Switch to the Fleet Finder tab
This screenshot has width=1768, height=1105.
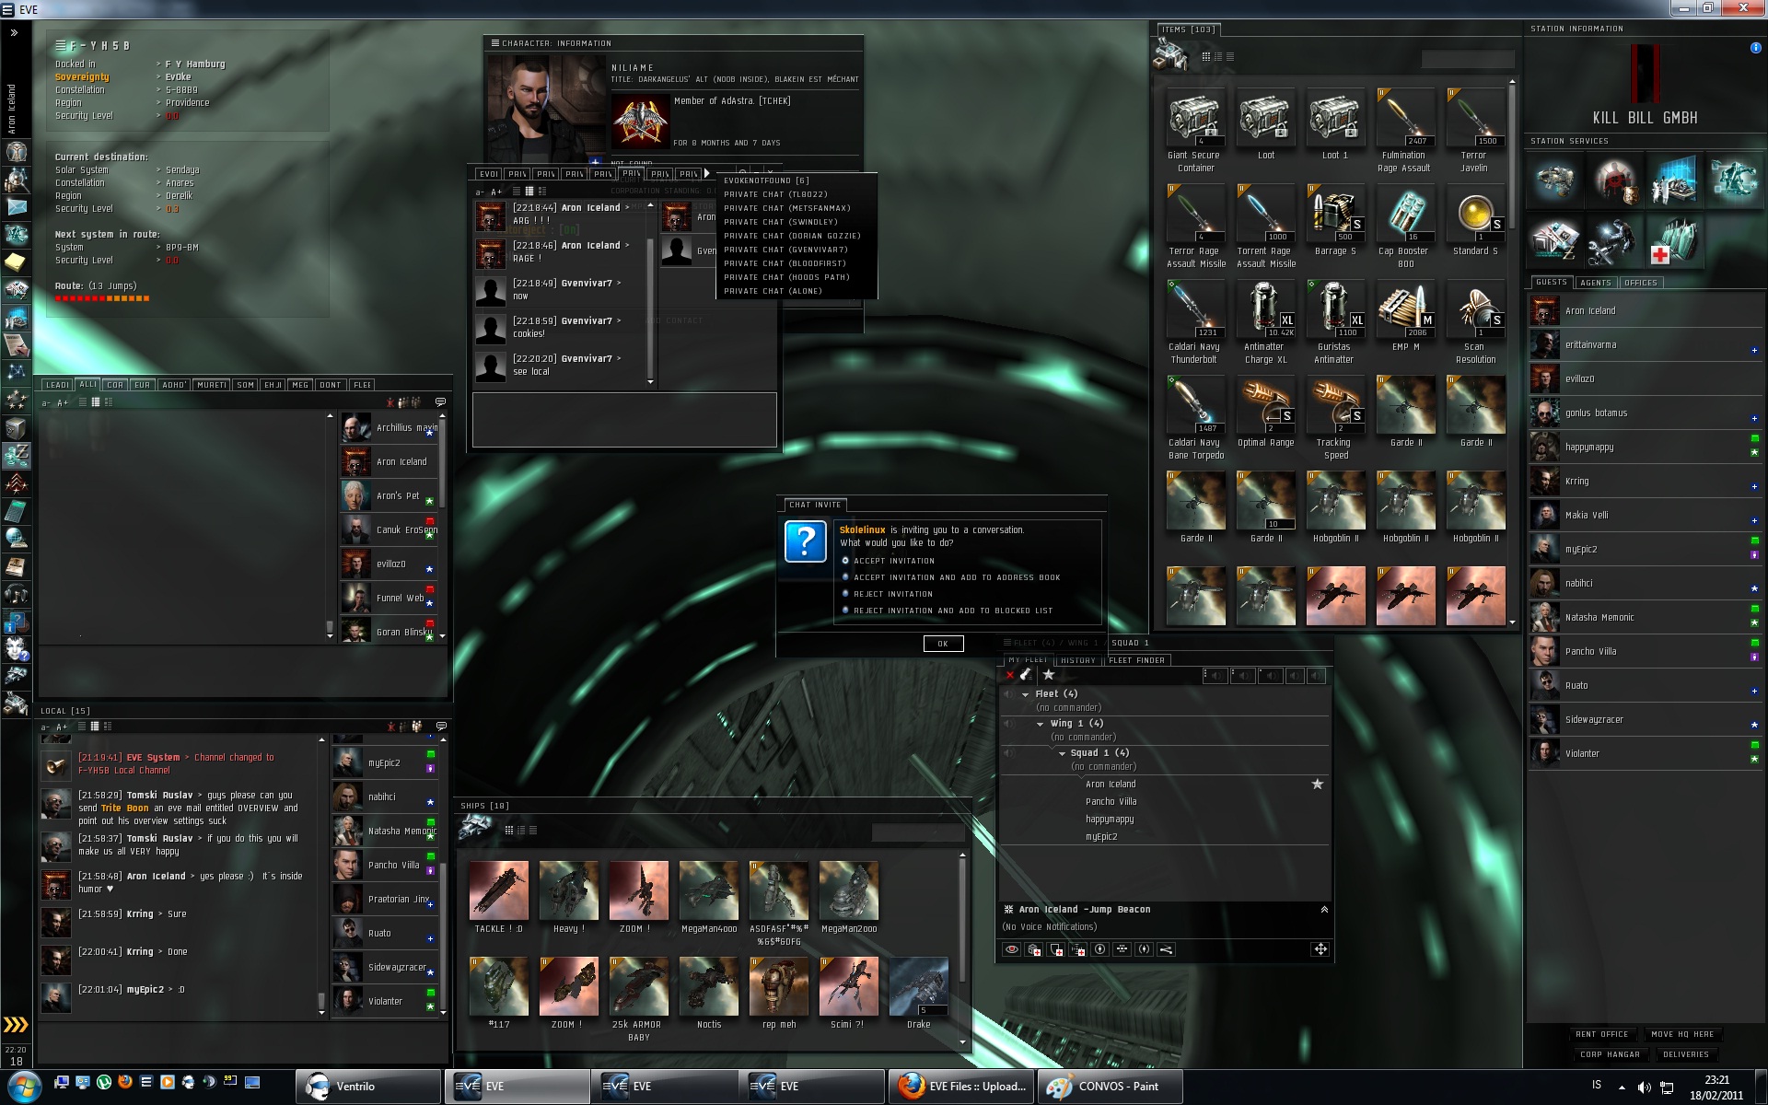(1136, 660)
